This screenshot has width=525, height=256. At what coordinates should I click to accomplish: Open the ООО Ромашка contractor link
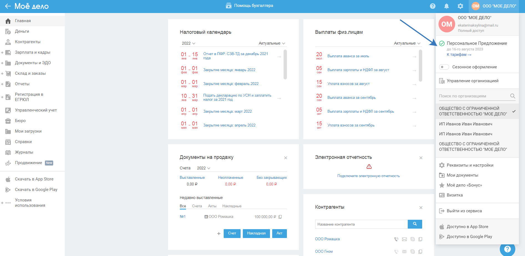pyautogui.click(x=327, y=239)
